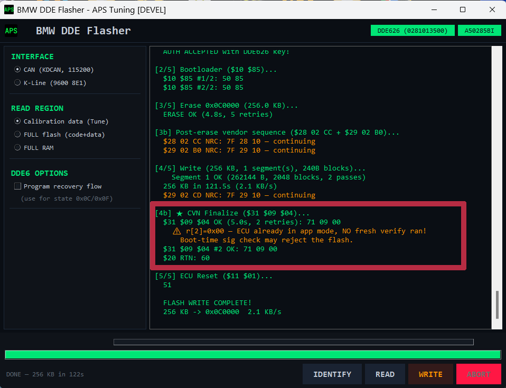Click the READ button
Image resolution: width=506 pixels, height=388 pixels.
[x=385, y=374]
